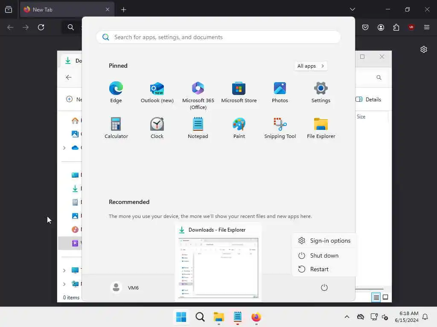Open Microsoft 365 (Office) app
The height and width of the screenshot is (327, 437).
(x=198, y=96)
